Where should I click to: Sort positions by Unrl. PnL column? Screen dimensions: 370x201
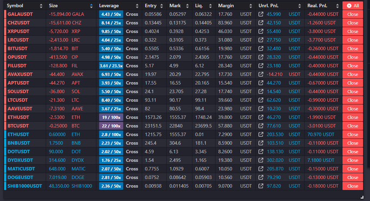[299, 6]
